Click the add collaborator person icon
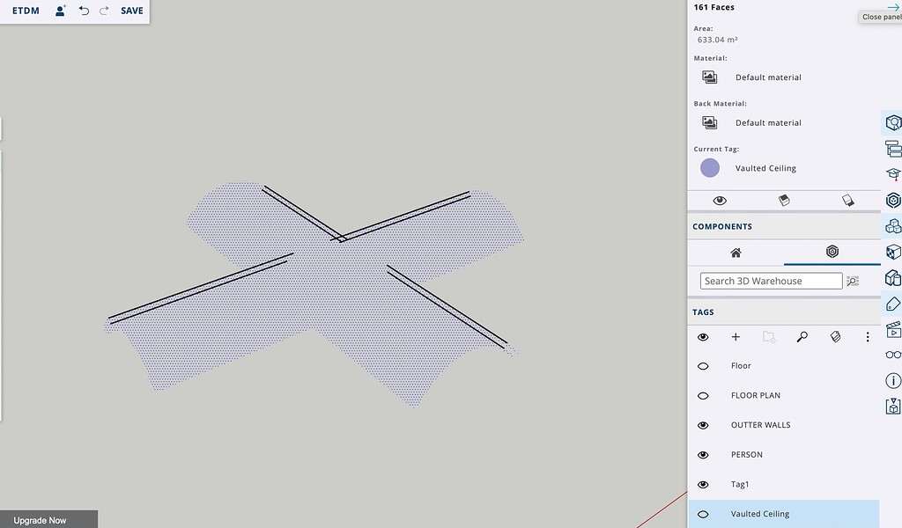The height and width of the screenshot is (528, 902). [59, 11]
